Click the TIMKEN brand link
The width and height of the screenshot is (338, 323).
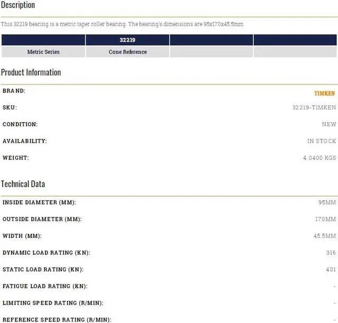[324, 93]
